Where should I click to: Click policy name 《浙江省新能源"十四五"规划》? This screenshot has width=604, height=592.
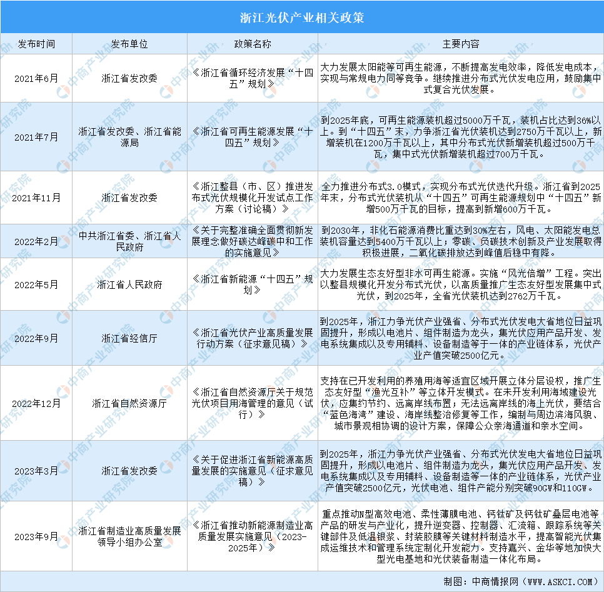point(253,284)
